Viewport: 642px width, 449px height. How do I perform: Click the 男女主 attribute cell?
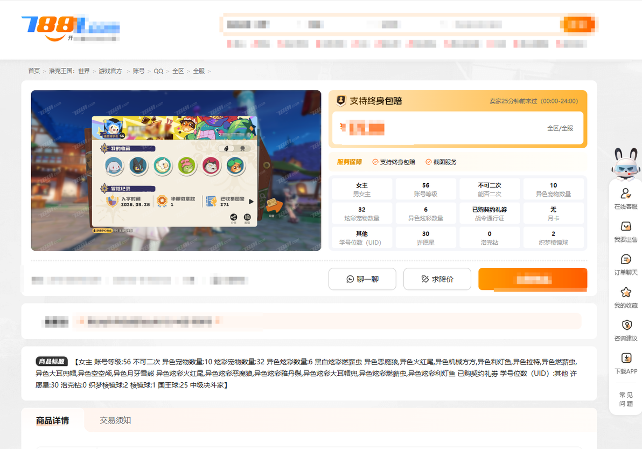click(x=362, y=189)
